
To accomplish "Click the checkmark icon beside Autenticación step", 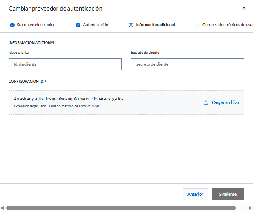I will (x=78, y=25).
